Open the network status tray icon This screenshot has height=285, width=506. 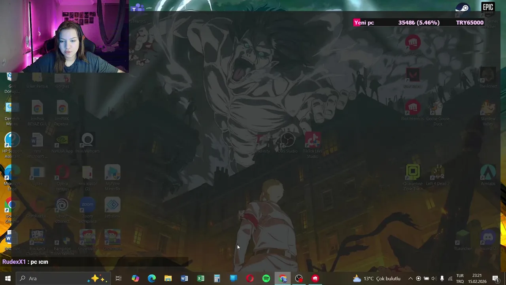point(450,278)
